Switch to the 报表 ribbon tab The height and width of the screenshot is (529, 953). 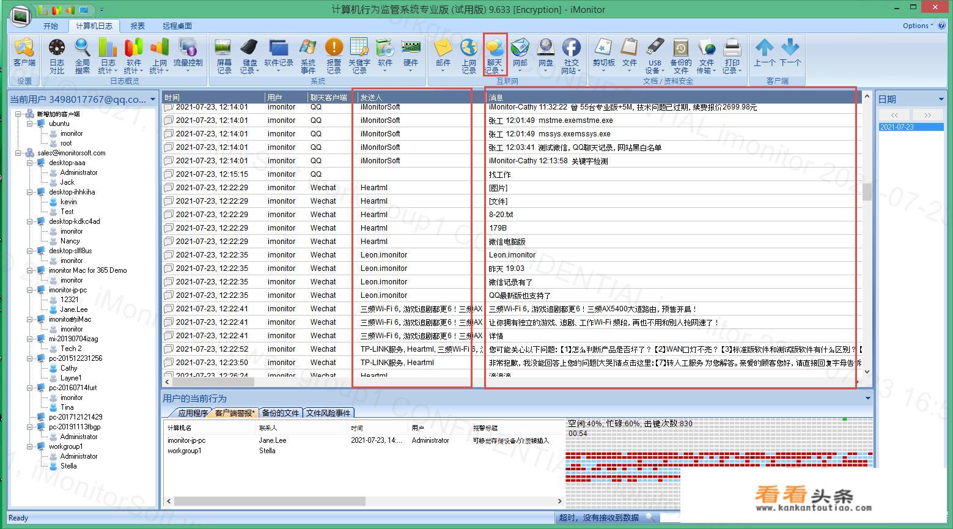click(138, 26)
